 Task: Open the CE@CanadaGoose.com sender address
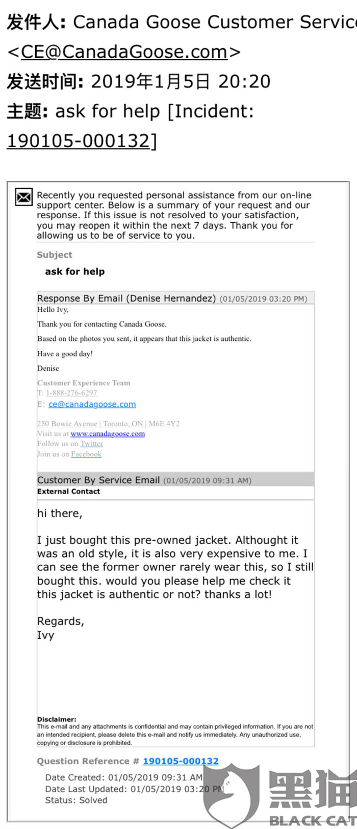[x=124, y=52]
